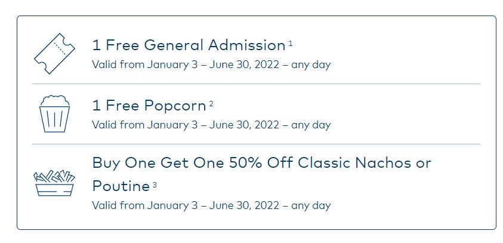Viewport: 503px width, 243px height.
Task: Open footnote 2 next to Free Popcorn
Action: [x=211, y=104]
